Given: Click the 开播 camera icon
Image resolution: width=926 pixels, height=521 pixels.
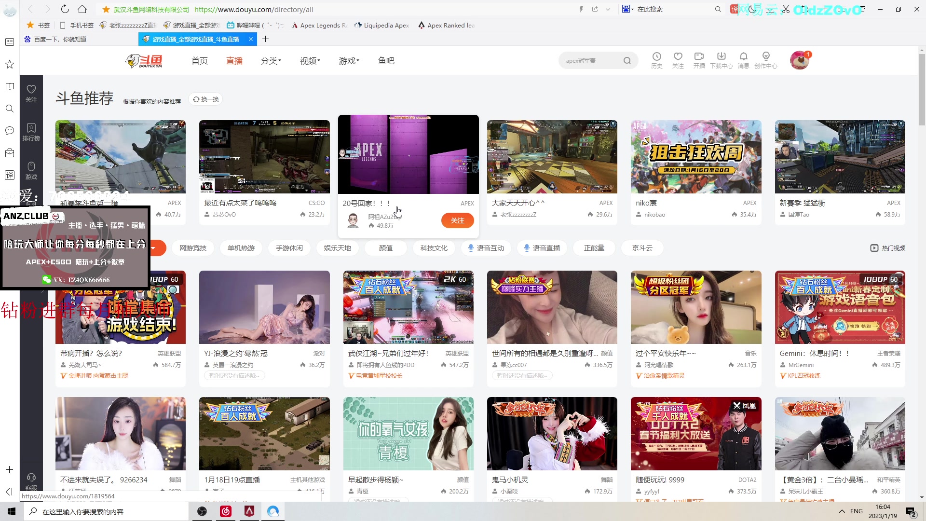Looking at the screenshot, I should [x=699, y=60].
